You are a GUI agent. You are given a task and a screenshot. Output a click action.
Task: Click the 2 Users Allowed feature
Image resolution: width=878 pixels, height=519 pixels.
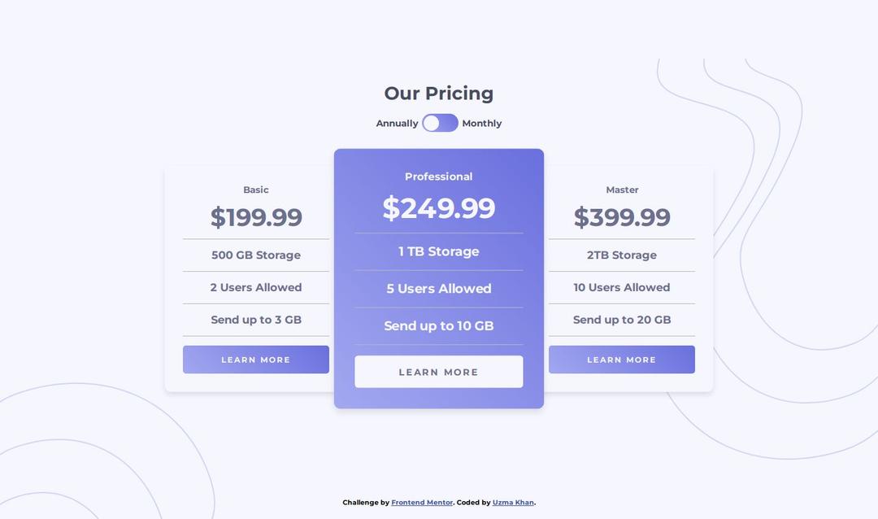pos(256,288)
